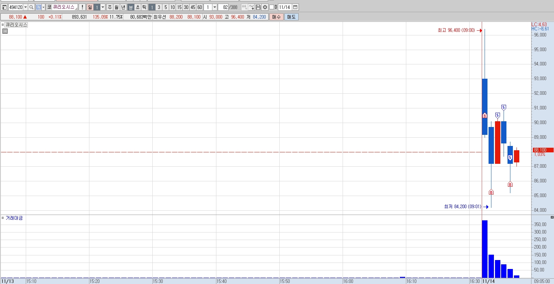Click the 거래대금 volume panel label
Screen dimensions: 554x284
(14, 218)
